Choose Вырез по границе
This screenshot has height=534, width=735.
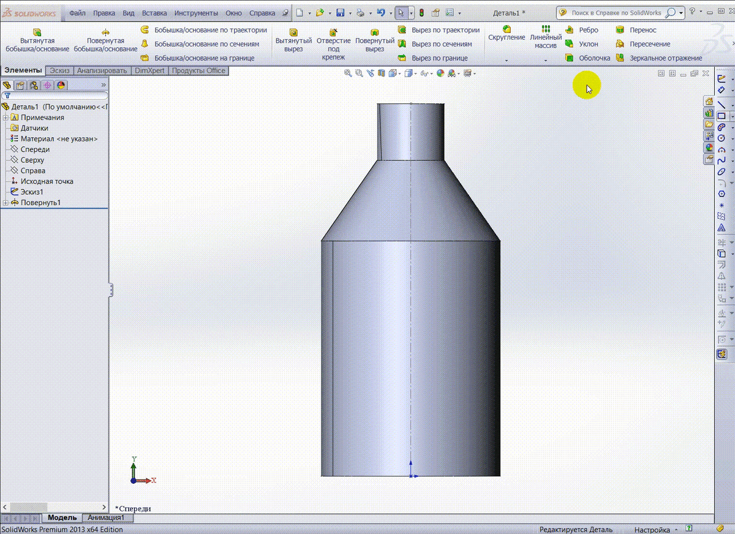click(x=433, y=58)
